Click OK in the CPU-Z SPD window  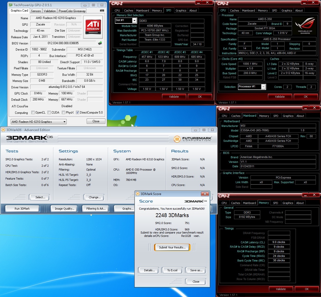[200, 97]
